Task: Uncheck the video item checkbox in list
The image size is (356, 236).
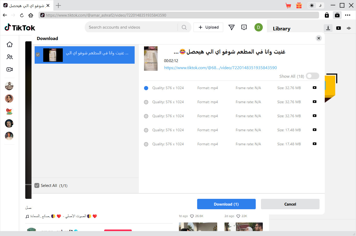Action: (38, 55)
